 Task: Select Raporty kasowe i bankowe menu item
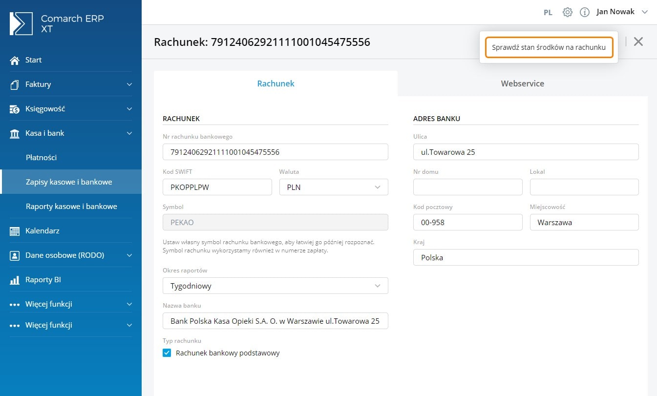[71, 206]
